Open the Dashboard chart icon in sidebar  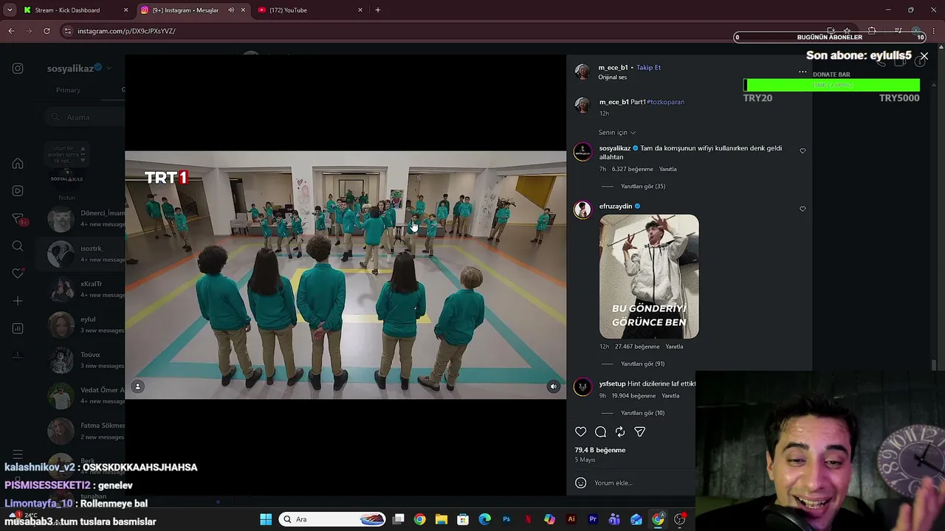(18, 328)
